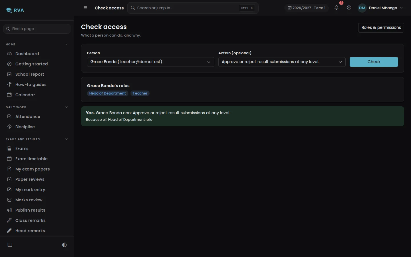Navigate to My mark entry
This screenshot has width=411, height=257.
(37, 190)
